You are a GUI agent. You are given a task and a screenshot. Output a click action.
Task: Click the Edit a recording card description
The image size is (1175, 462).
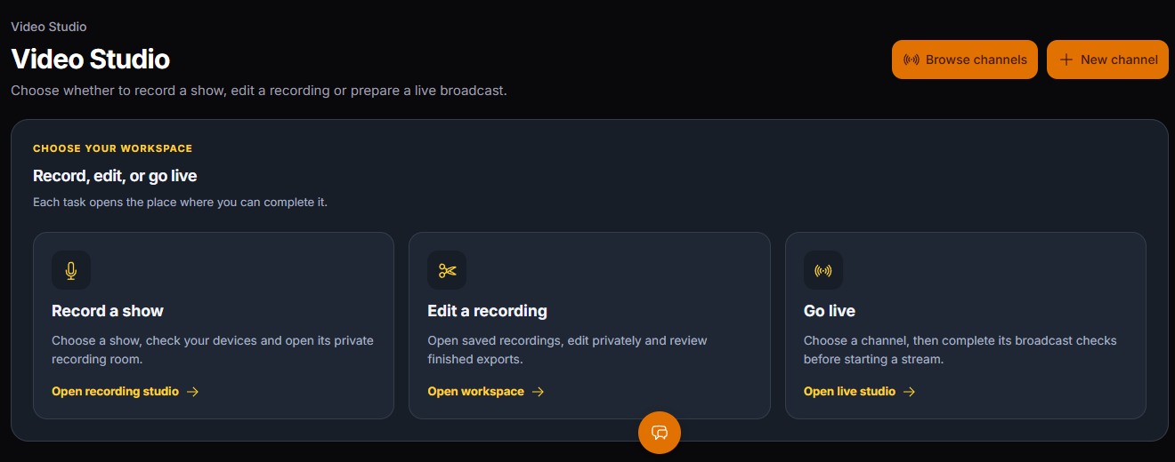point(567,350)
